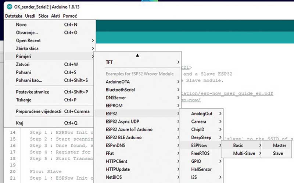This screenshot has height=183, width=294.
Task: Open the Alati menu
Action: pyautogui.click(x=55, y=16)
